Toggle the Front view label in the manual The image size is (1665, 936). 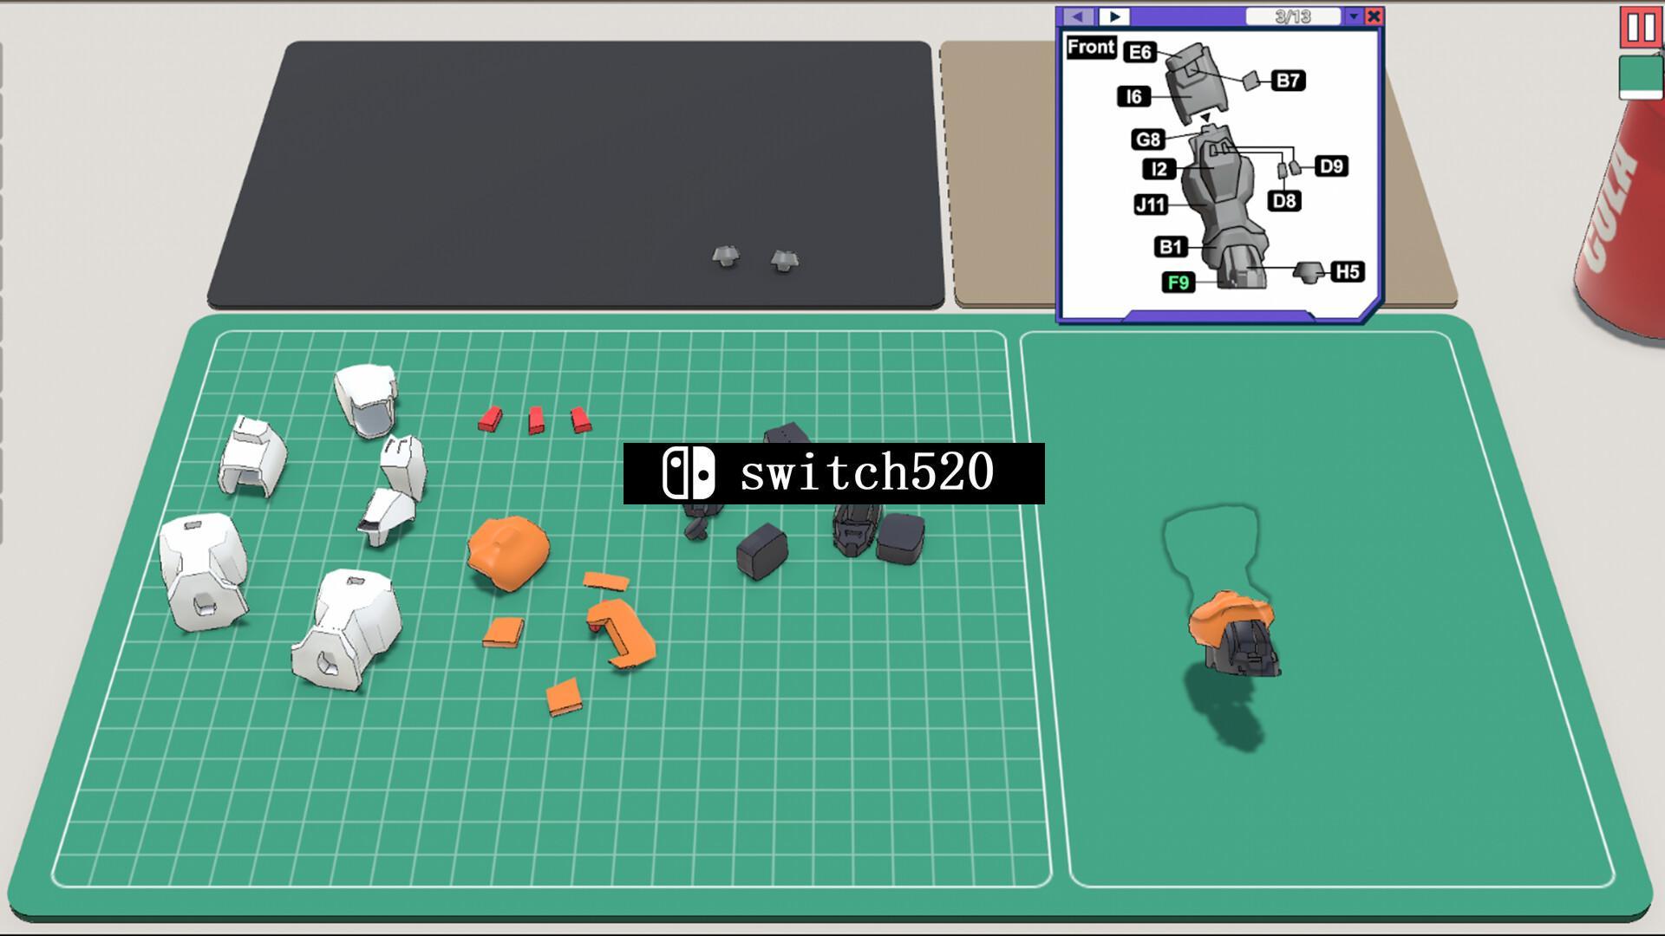tap(1092, 49)
